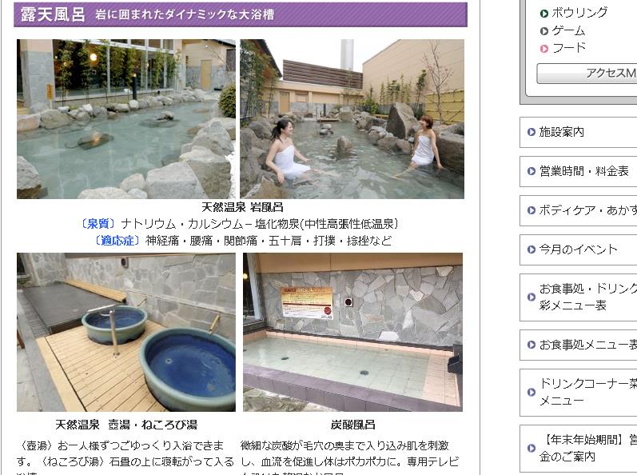Click the green bullet icon beside ボウリング

(x=544, y=14)
